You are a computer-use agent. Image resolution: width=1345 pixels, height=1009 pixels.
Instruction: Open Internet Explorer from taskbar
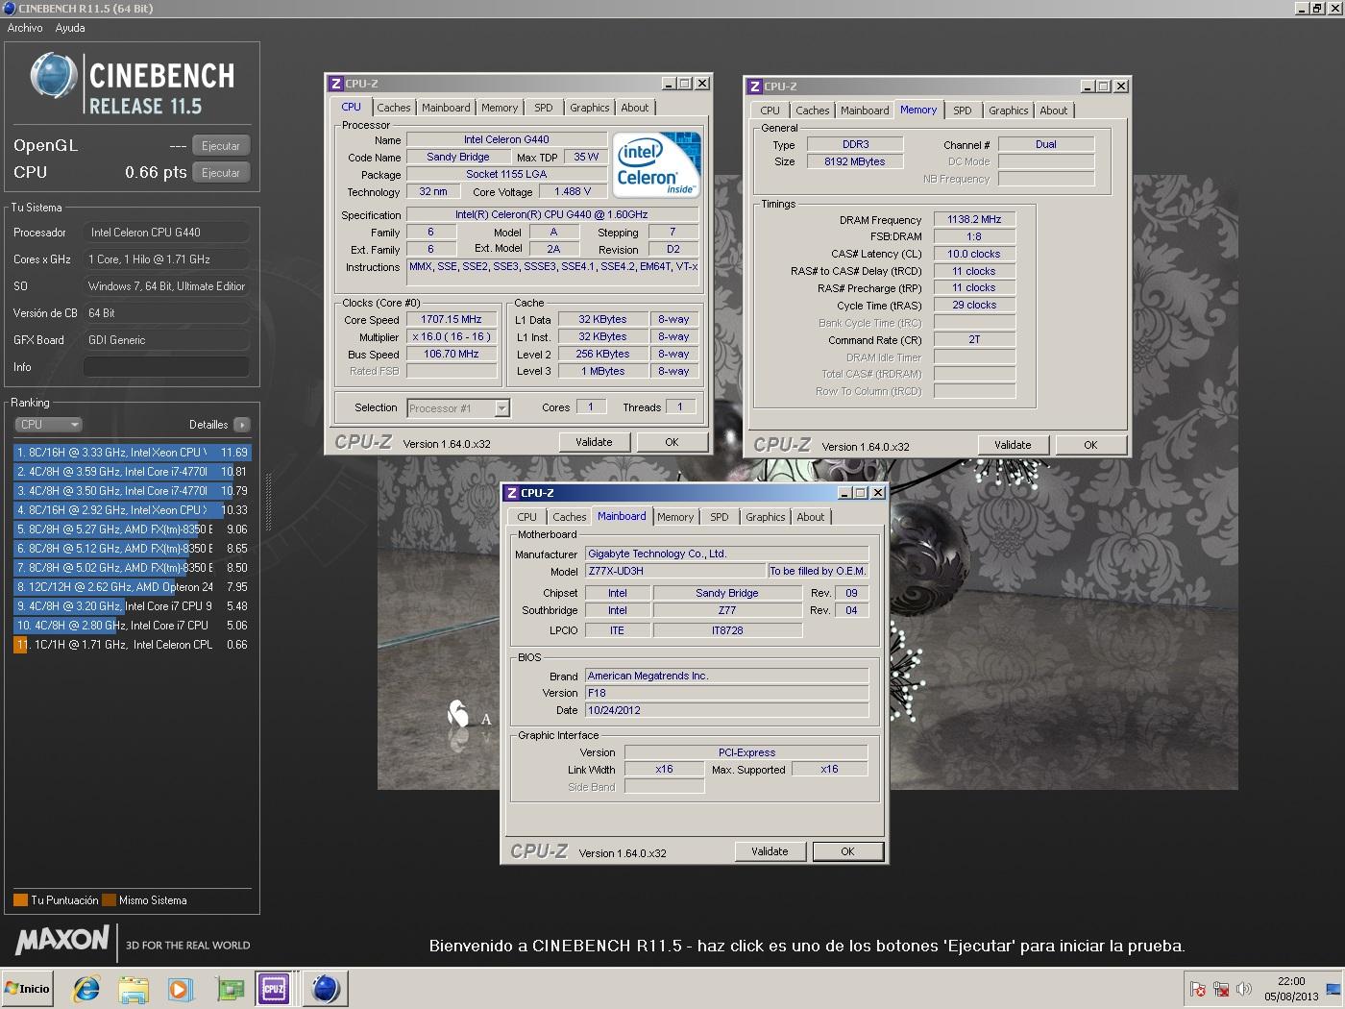coord(86,988)
